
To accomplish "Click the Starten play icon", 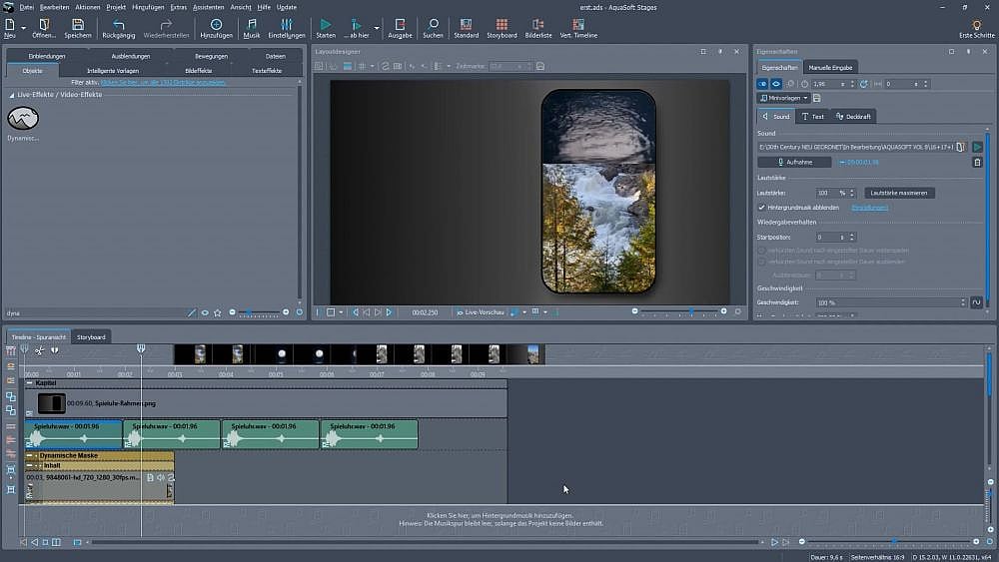I will 326,24.
